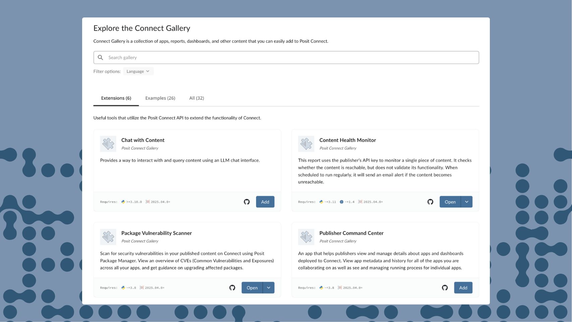Click the Content Health Monitor puzzle icon
The width and height of the screenshot is (572, 322).
306,144
